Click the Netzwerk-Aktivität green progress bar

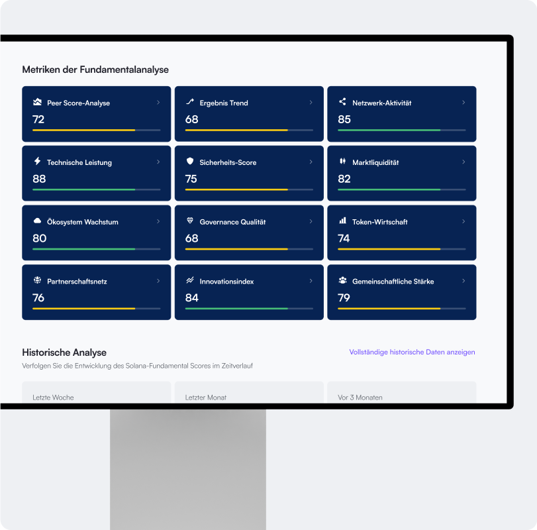pos(402,131)
